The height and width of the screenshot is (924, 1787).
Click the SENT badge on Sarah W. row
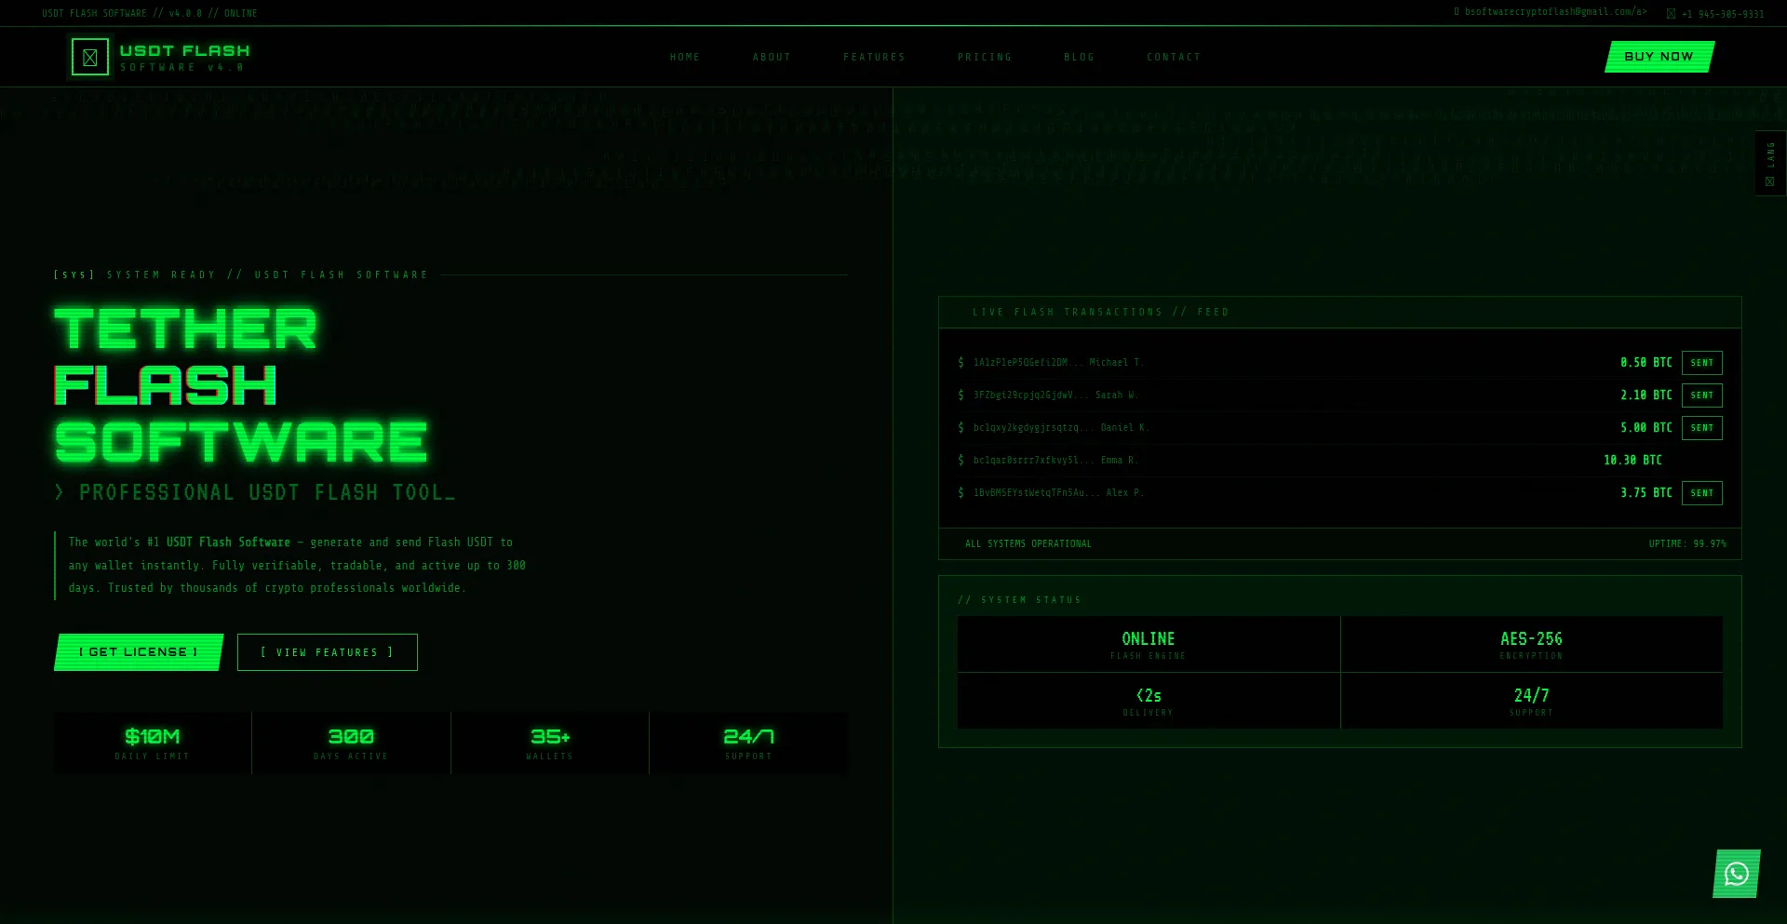pos(1702,395)
